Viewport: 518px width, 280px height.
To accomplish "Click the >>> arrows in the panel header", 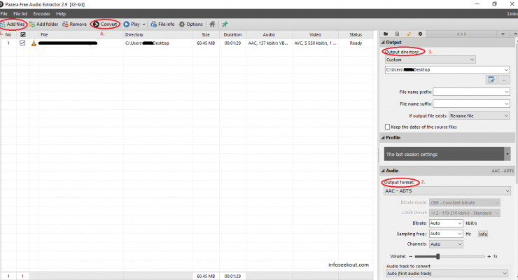I will tap(461, 34).
